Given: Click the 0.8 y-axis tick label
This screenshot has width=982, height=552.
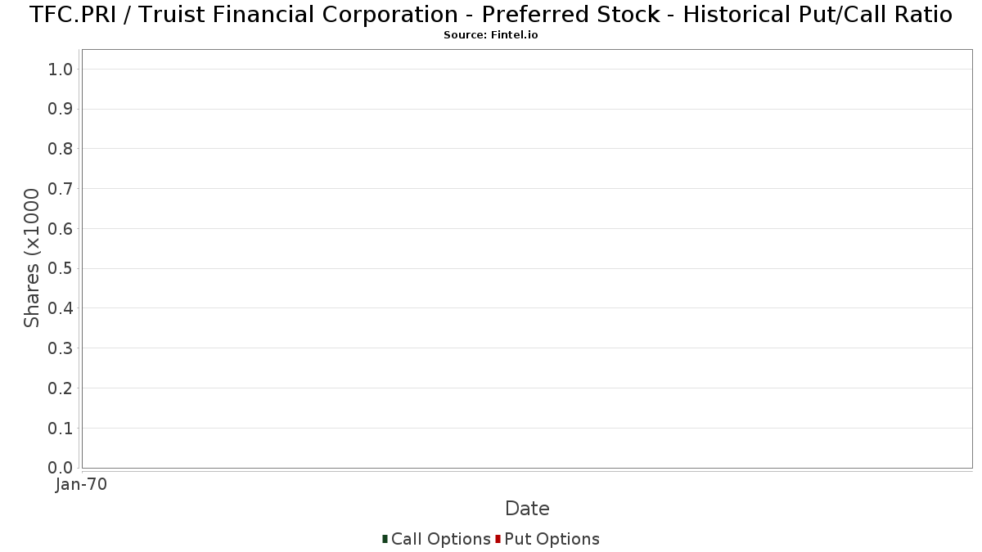Looking at the screenshot, I should tap(61, 149).
